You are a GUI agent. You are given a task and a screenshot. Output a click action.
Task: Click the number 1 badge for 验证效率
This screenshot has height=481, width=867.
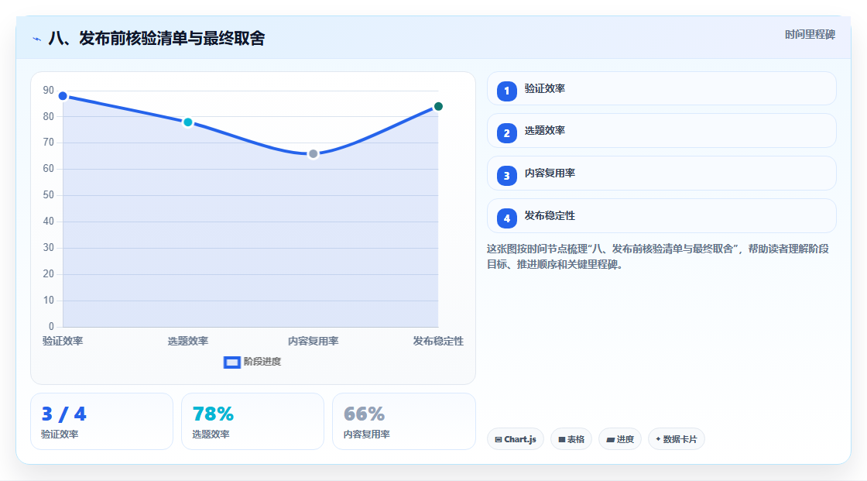pos(506,91)
